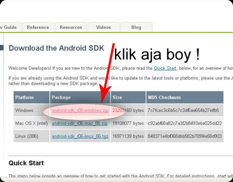This screenshot has height=182, width=233.
Task: Click the Size column header
Action: 117,98
